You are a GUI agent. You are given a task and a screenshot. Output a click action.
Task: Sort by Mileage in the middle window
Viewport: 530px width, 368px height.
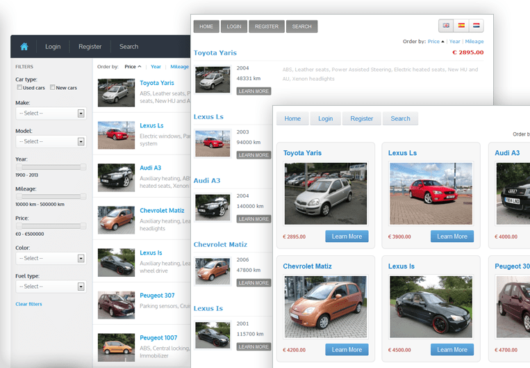pyautogui.click(x=474, y=41)
